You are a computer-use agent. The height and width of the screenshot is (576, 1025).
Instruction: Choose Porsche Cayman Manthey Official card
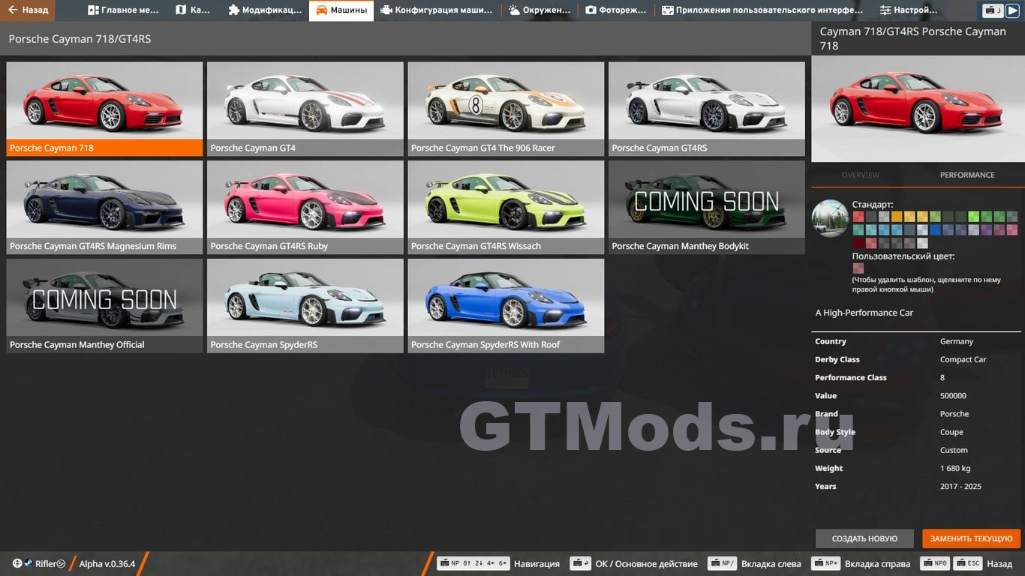tap(104, 305)
